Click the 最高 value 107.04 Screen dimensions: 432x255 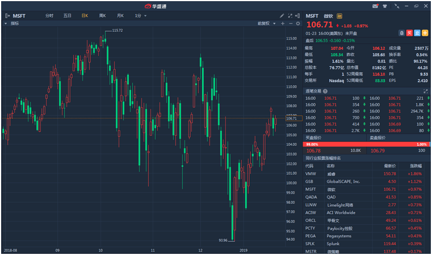pos(337,48)
